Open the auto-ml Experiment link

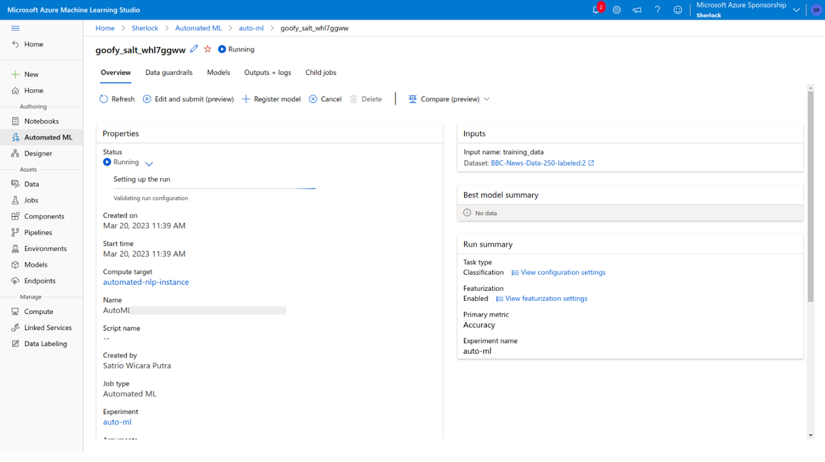pos(117,422)
